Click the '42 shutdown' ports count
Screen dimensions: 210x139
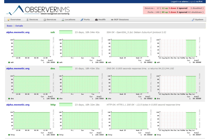click(195, 12)
